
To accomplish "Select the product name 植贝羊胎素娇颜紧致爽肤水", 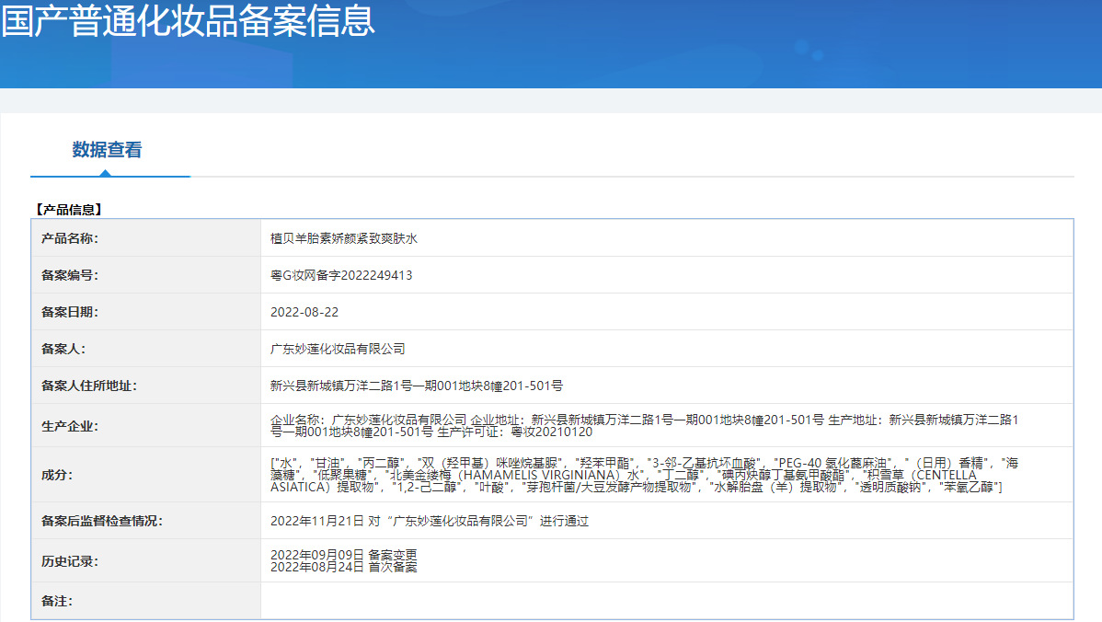I will [344, 238].
